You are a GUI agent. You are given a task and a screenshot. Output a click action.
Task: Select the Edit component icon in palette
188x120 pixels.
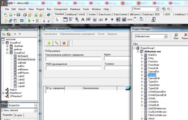point(88,19)
